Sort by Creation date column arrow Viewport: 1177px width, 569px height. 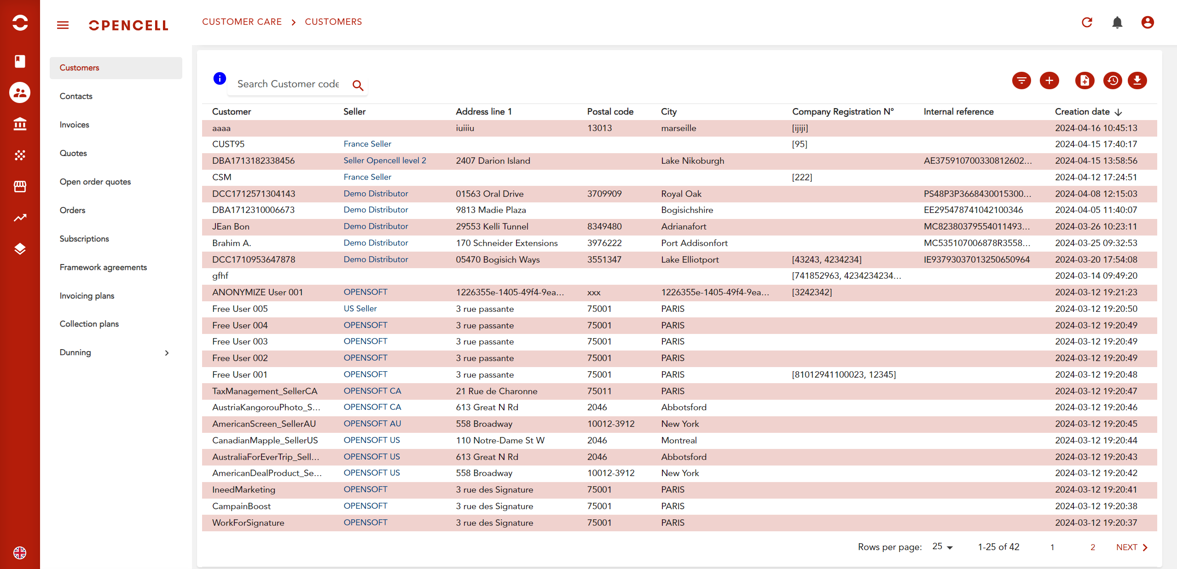(1119, 112)
